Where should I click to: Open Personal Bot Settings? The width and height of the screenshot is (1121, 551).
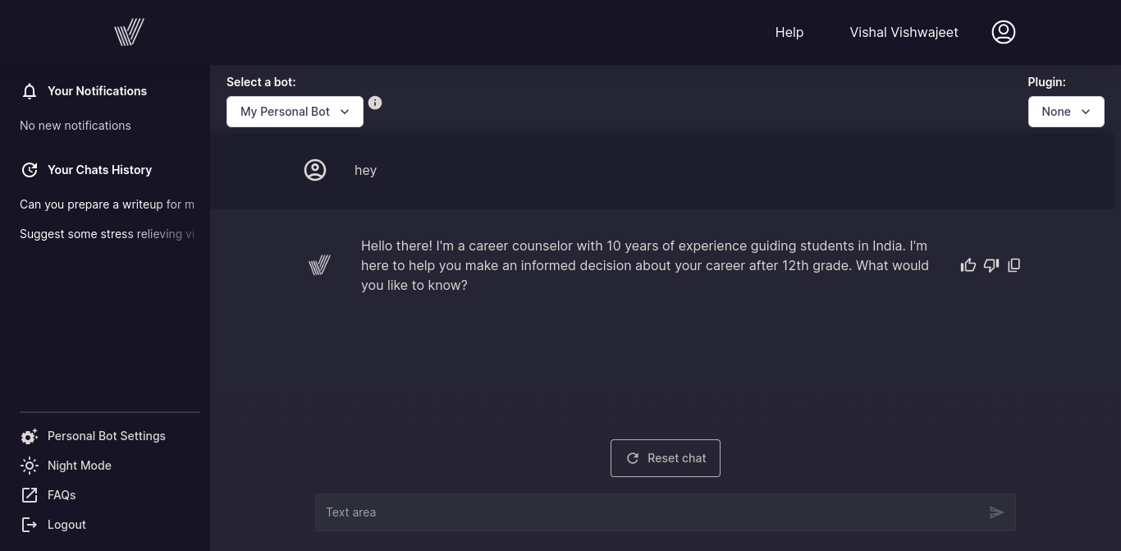click(93, 436)
